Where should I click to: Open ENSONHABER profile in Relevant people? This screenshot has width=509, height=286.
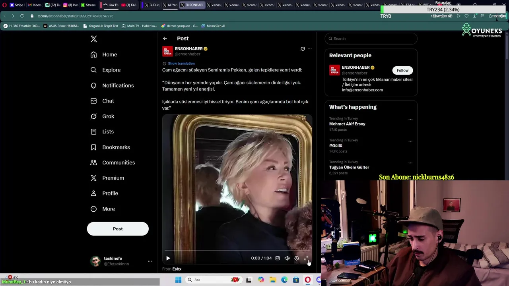click(x=356, y=68)
